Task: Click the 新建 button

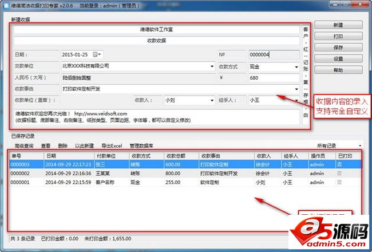Action: coord(339,25)
